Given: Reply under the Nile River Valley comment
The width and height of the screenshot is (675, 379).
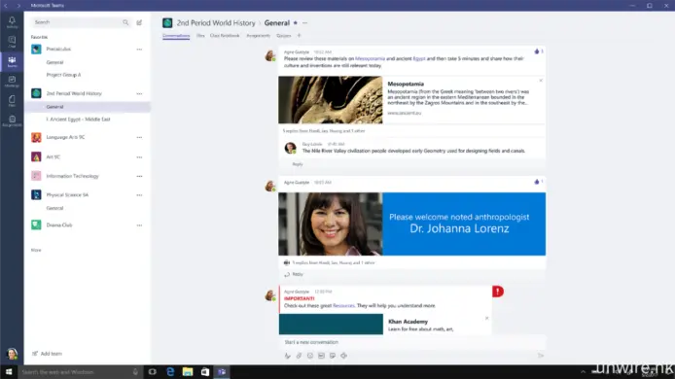Looking at the screenshot, I should (x=298, y=164).
